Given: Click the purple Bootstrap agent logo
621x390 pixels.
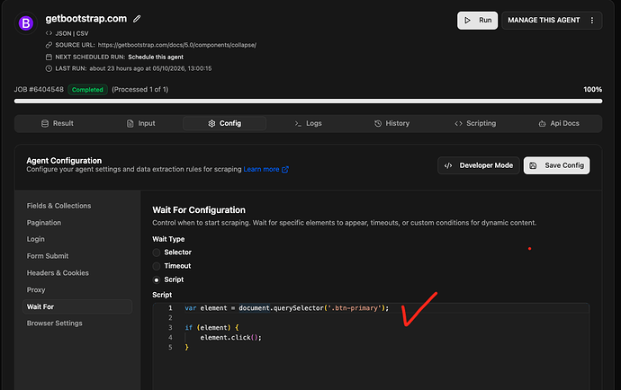Looking at the screenshot, I should pos(26,23).
